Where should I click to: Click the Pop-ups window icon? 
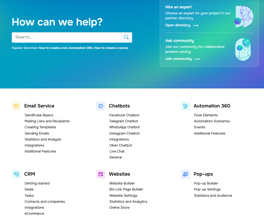185,174
